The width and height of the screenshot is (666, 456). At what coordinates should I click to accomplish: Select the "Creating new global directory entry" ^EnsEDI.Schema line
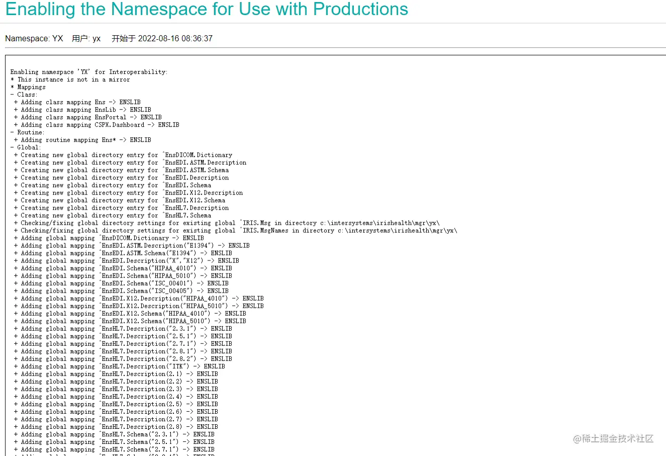click(113, 185)
